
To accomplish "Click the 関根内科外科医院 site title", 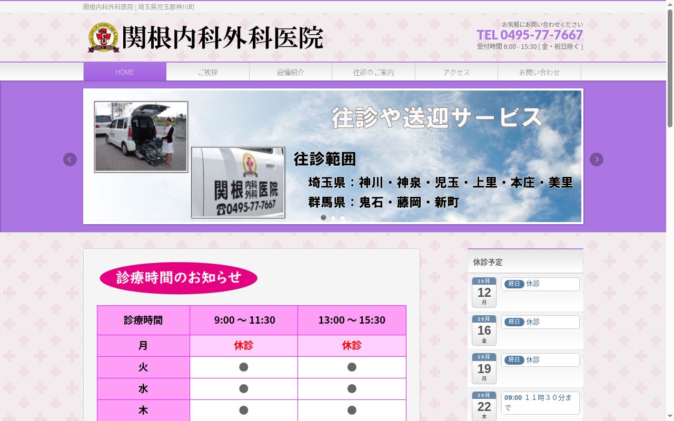I will [x=222, y=38].
